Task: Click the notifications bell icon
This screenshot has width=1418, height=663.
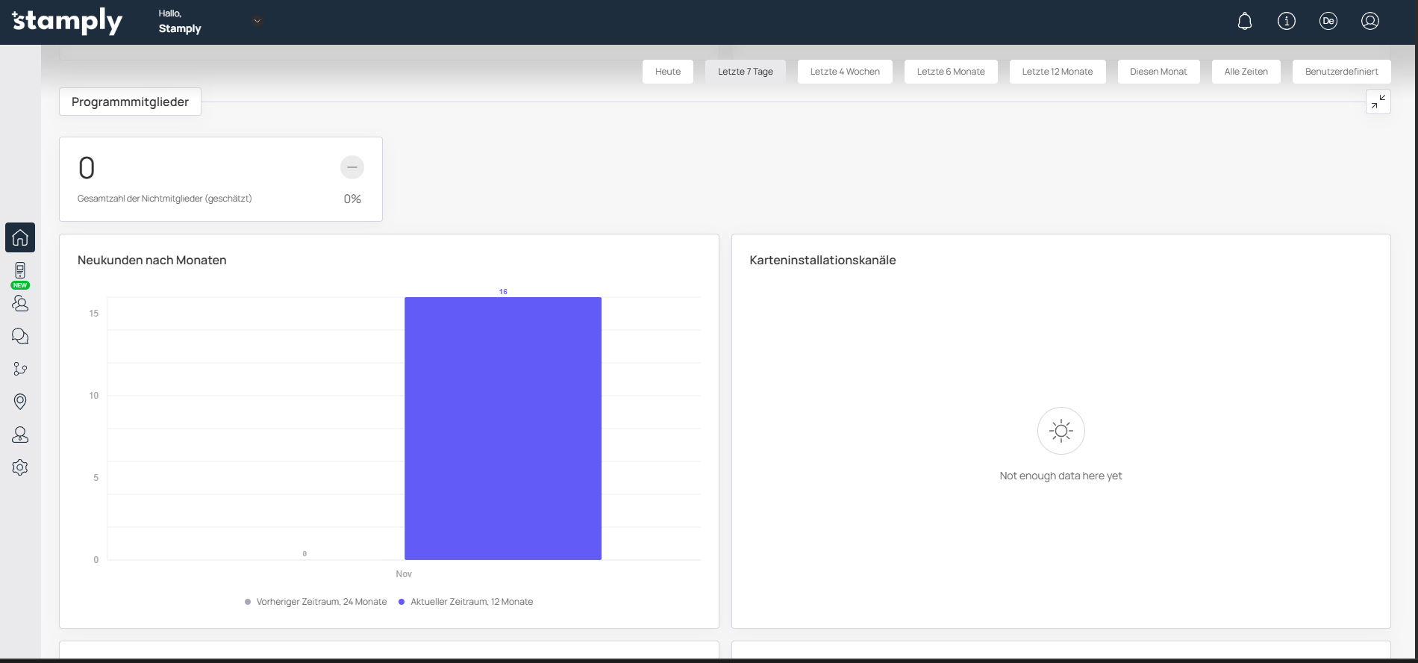Action: click(x=1245, y=22)
